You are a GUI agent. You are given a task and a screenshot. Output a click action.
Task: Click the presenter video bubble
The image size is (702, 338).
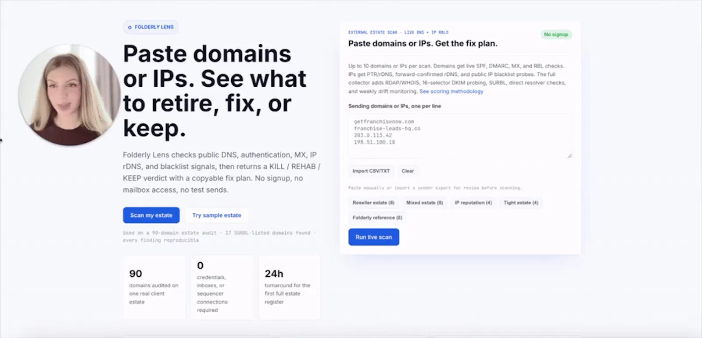click(x=69, y=95)
